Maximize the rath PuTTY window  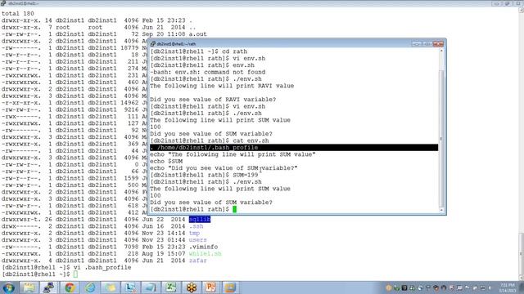point(427,43)
